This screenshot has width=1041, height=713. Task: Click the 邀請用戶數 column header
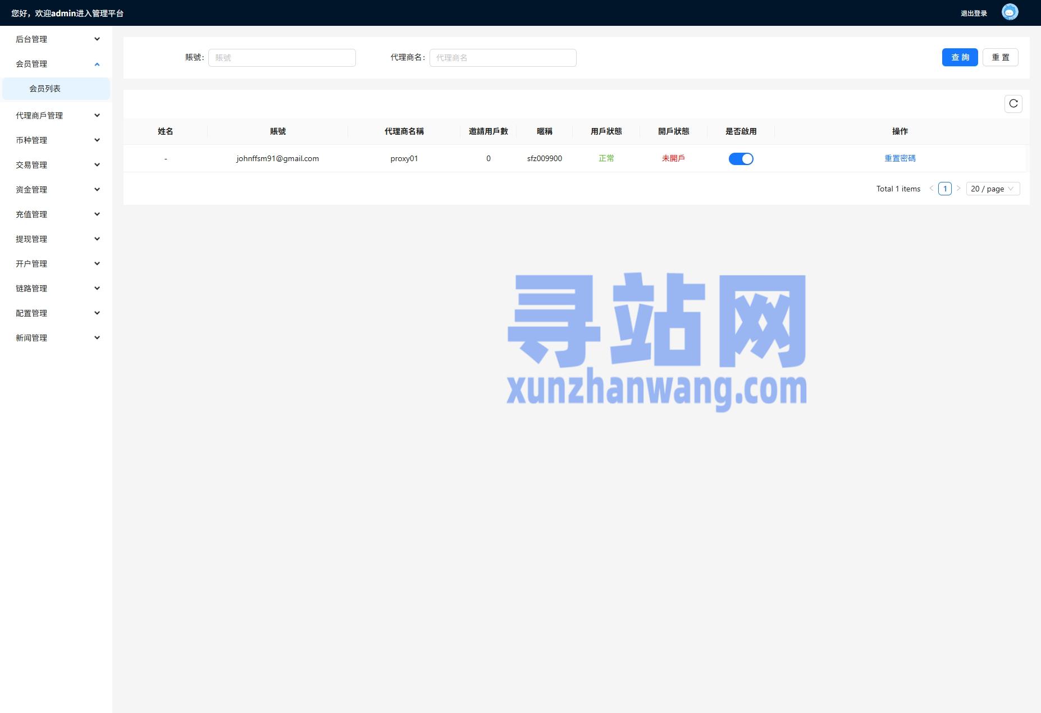click(488, 131)
